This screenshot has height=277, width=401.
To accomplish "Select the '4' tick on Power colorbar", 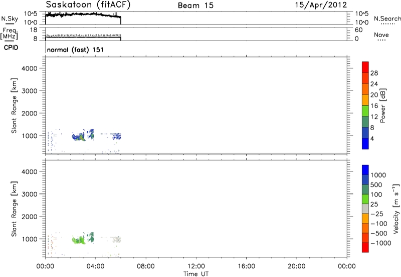I will (x=372, y=138).
